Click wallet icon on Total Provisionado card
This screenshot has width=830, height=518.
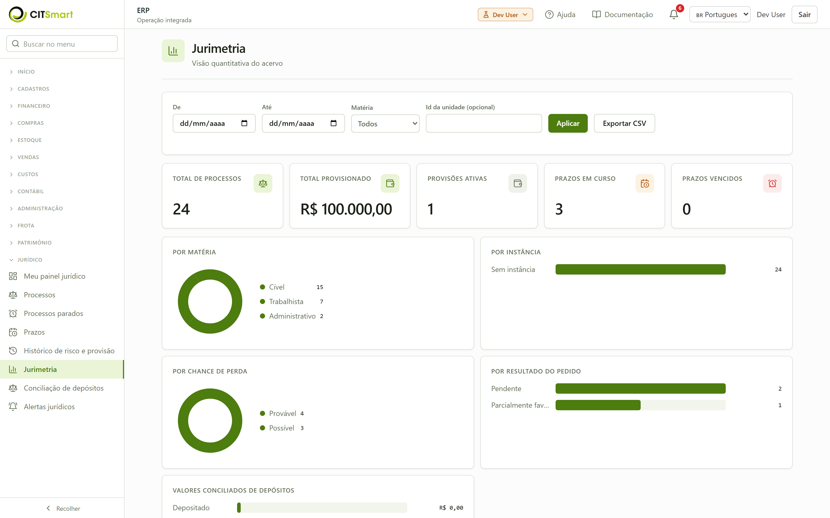point(390,183)
